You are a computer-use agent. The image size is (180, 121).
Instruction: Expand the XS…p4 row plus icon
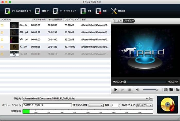[x=2, y=40]
